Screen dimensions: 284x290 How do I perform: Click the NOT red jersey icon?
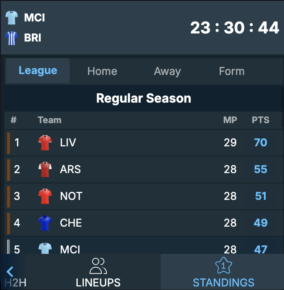click(x=45, y=196)
